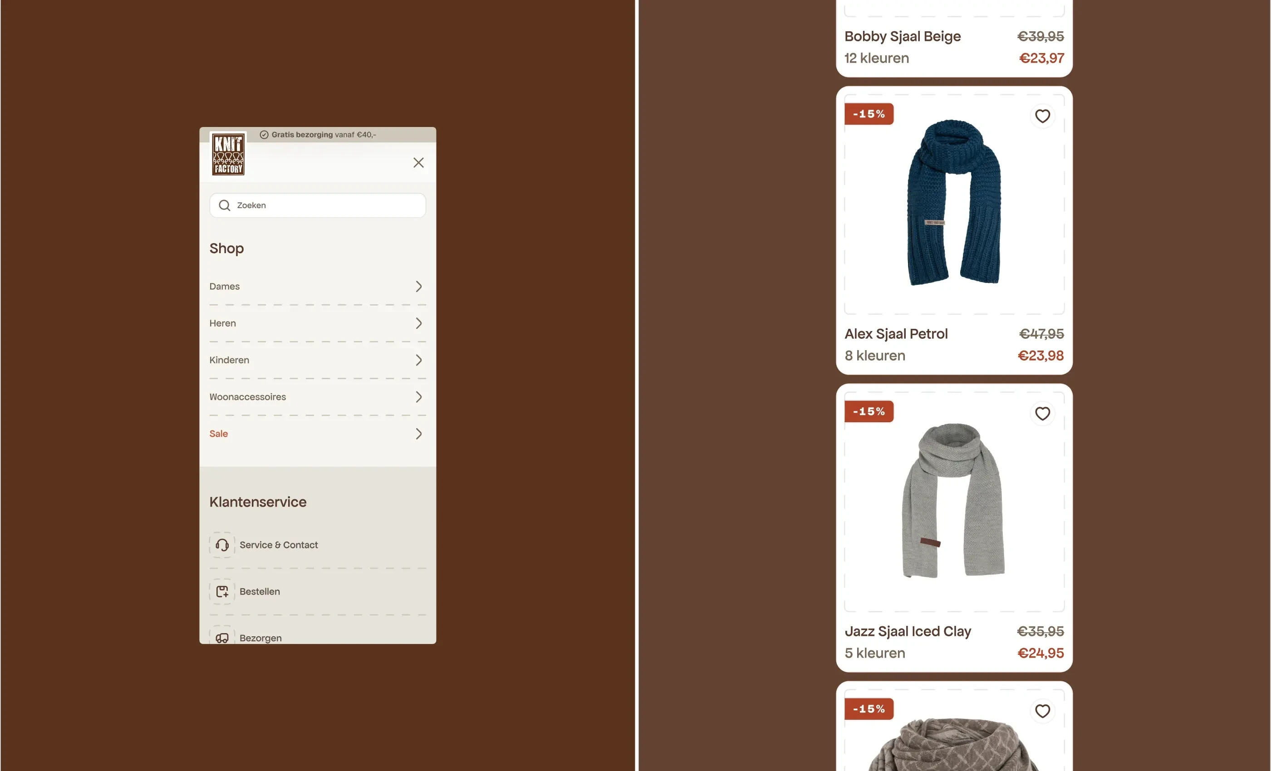Click the checkmark icon beside Gratis bezorging
Screen dimensions: 1271x771
264,135
